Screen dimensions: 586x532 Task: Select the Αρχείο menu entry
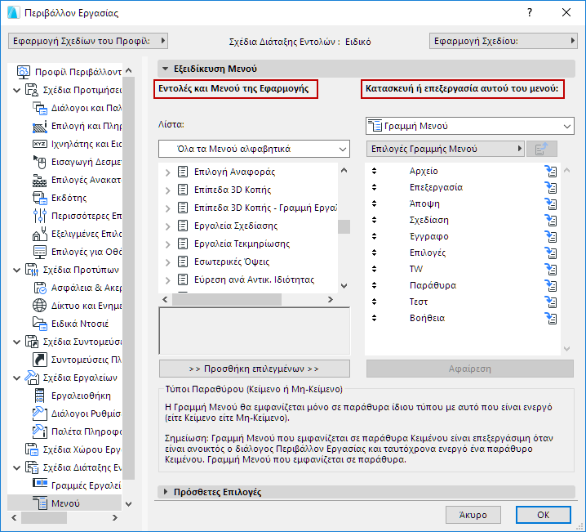point(424,171)
